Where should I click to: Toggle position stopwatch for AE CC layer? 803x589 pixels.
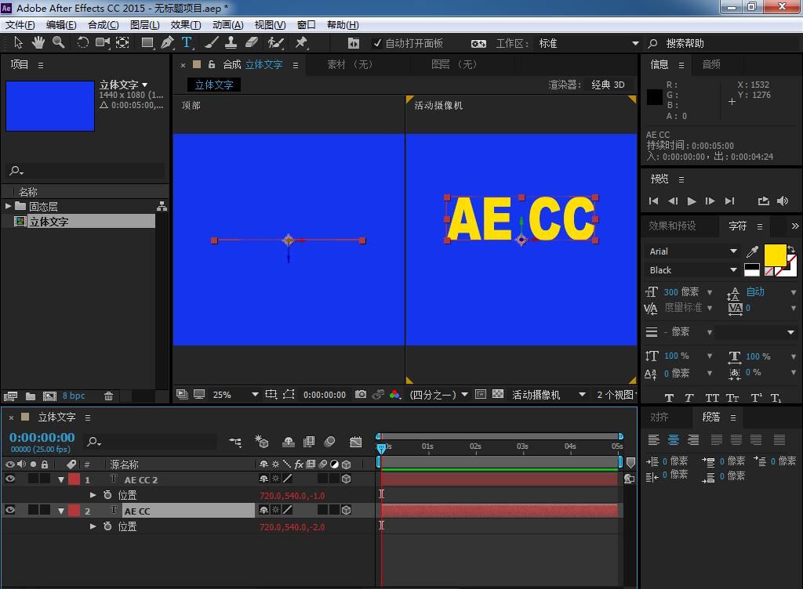107,526
